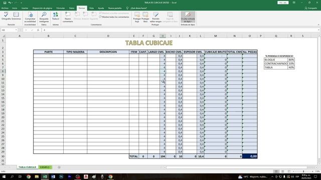This screenshot has width=321, height=180.
Task: Switch to the Fórmulas tab
Action: pyautogui.click(x=61, y=8)
